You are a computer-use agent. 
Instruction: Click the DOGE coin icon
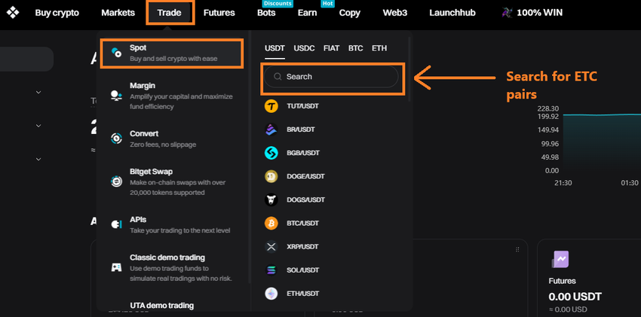[271, 177]
